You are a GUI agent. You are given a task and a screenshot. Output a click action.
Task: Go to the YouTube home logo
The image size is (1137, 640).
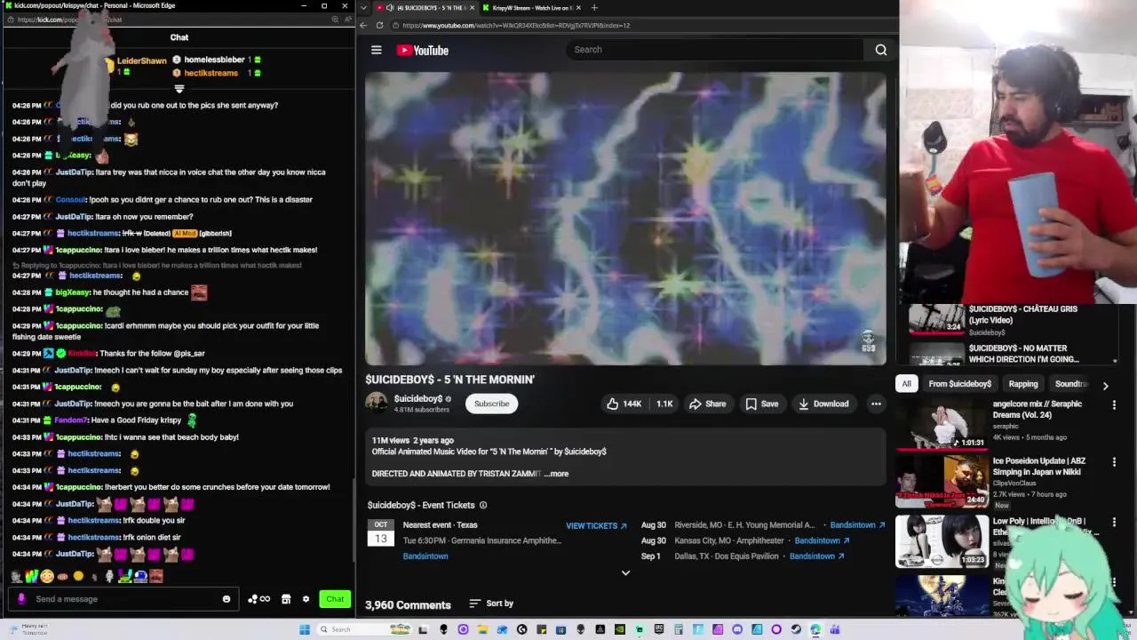pyautogui.click(x=423, y=50)
